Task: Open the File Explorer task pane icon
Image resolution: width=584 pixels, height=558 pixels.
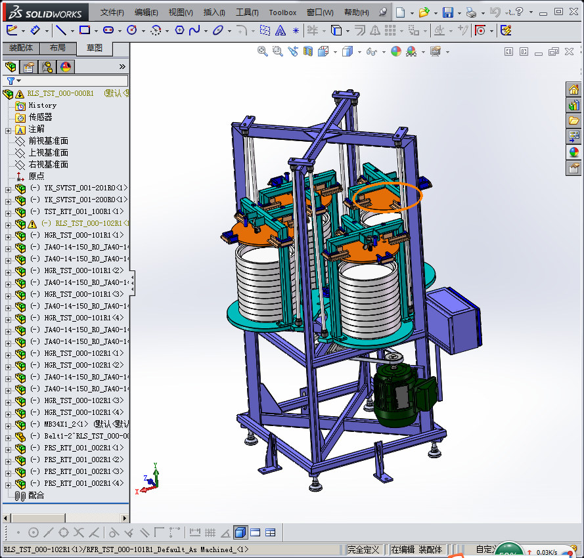Action: [573, 121]
